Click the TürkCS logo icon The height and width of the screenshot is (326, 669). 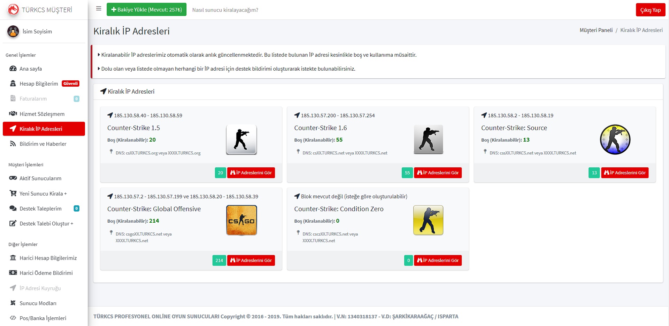[13, 9]
